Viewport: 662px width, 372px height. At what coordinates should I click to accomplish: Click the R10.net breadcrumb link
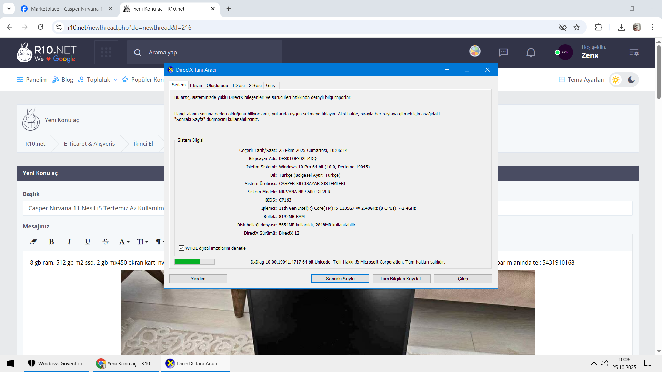[x=35, y=144]
